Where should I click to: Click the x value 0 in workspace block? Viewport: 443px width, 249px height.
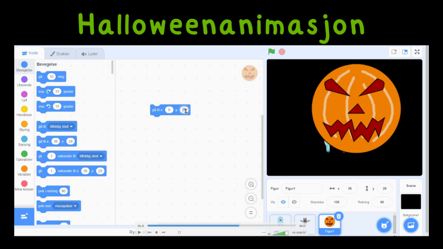click(169, 110)
